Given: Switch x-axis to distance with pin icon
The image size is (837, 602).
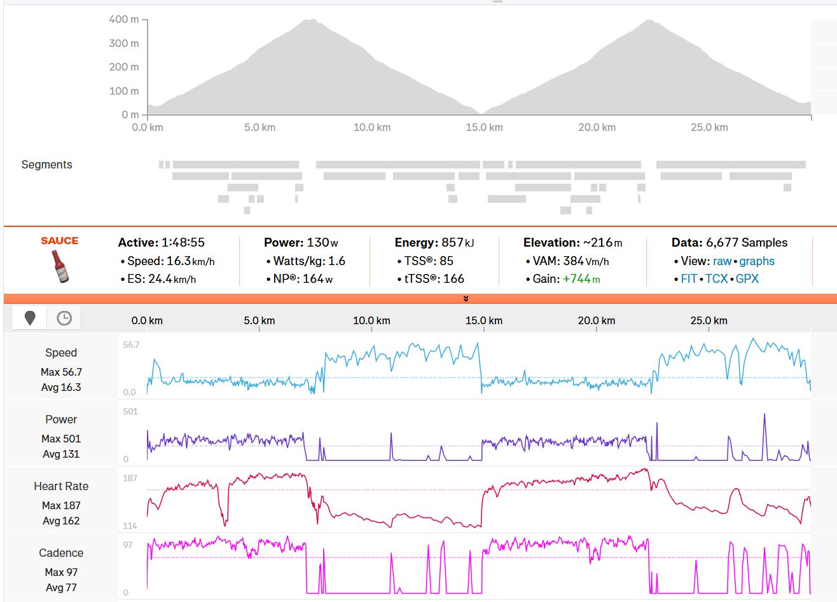Looking at the screenshot, I should [30, 318].
